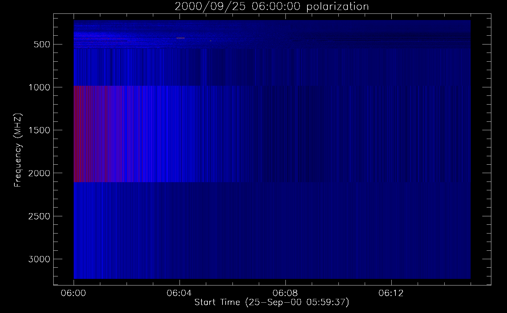Select the 1000 frequency tick label
Viewport: 507px width, 313px height.
pyautogui.click(x=39, y=87)
